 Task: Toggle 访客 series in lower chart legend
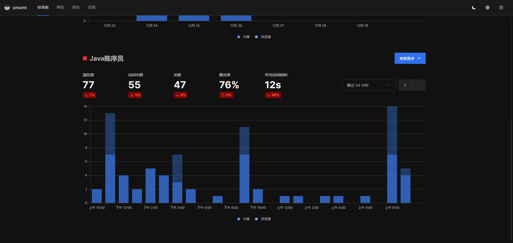[x=244, y=219]
